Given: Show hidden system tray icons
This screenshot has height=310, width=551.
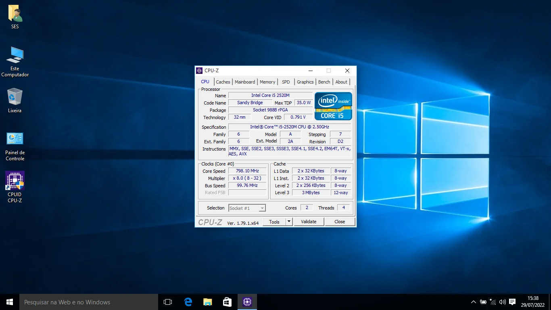Looking at the screenshot, I should 473,302.
